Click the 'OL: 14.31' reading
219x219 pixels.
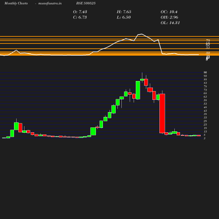[x=170, y=23]
